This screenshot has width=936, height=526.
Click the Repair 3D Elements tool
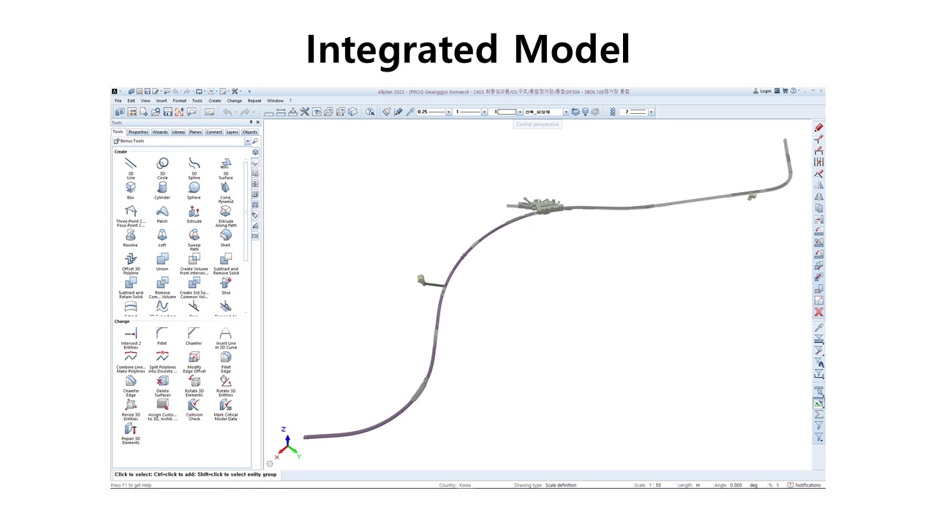tap(131, 429)
